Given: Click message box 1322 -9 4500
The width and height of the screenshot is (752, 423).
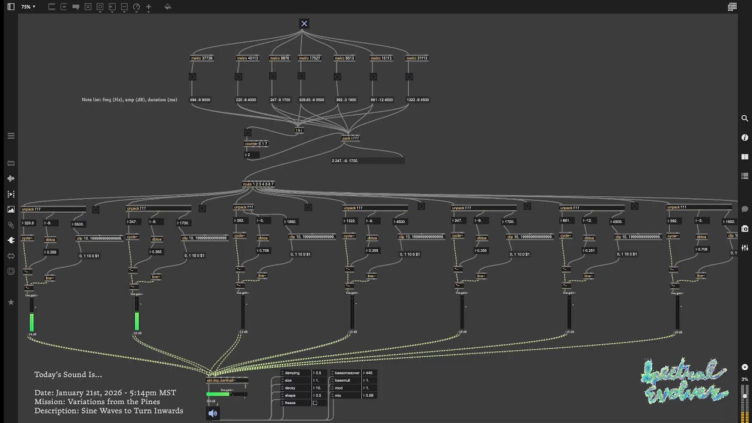Looking at the screenshot, I should [418, 100].
